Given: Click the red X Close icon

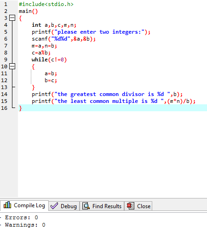Looking at the screenshot, I should pos(131,206).
